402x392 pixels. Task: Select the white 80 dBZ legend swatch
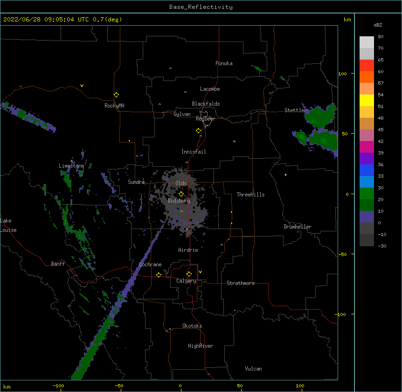tap(367, 42)
